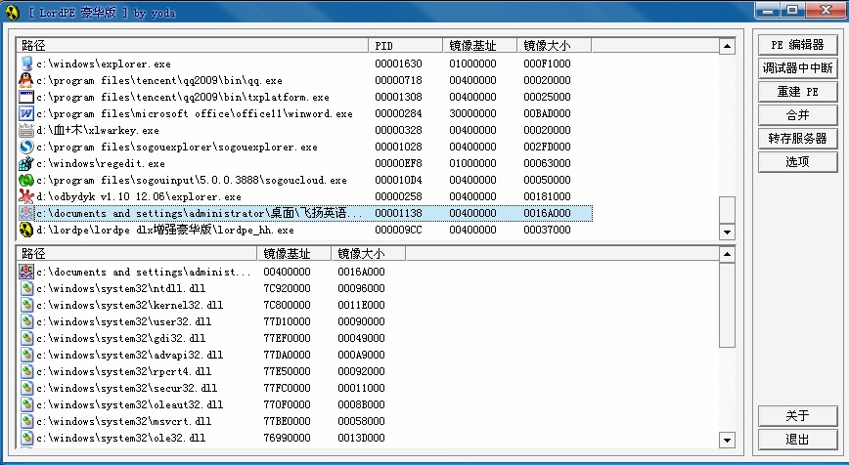Select image size 00181000 of odbydyk explorer.exe
This screenshot has height=465, width=849.
tap(547, 196)
